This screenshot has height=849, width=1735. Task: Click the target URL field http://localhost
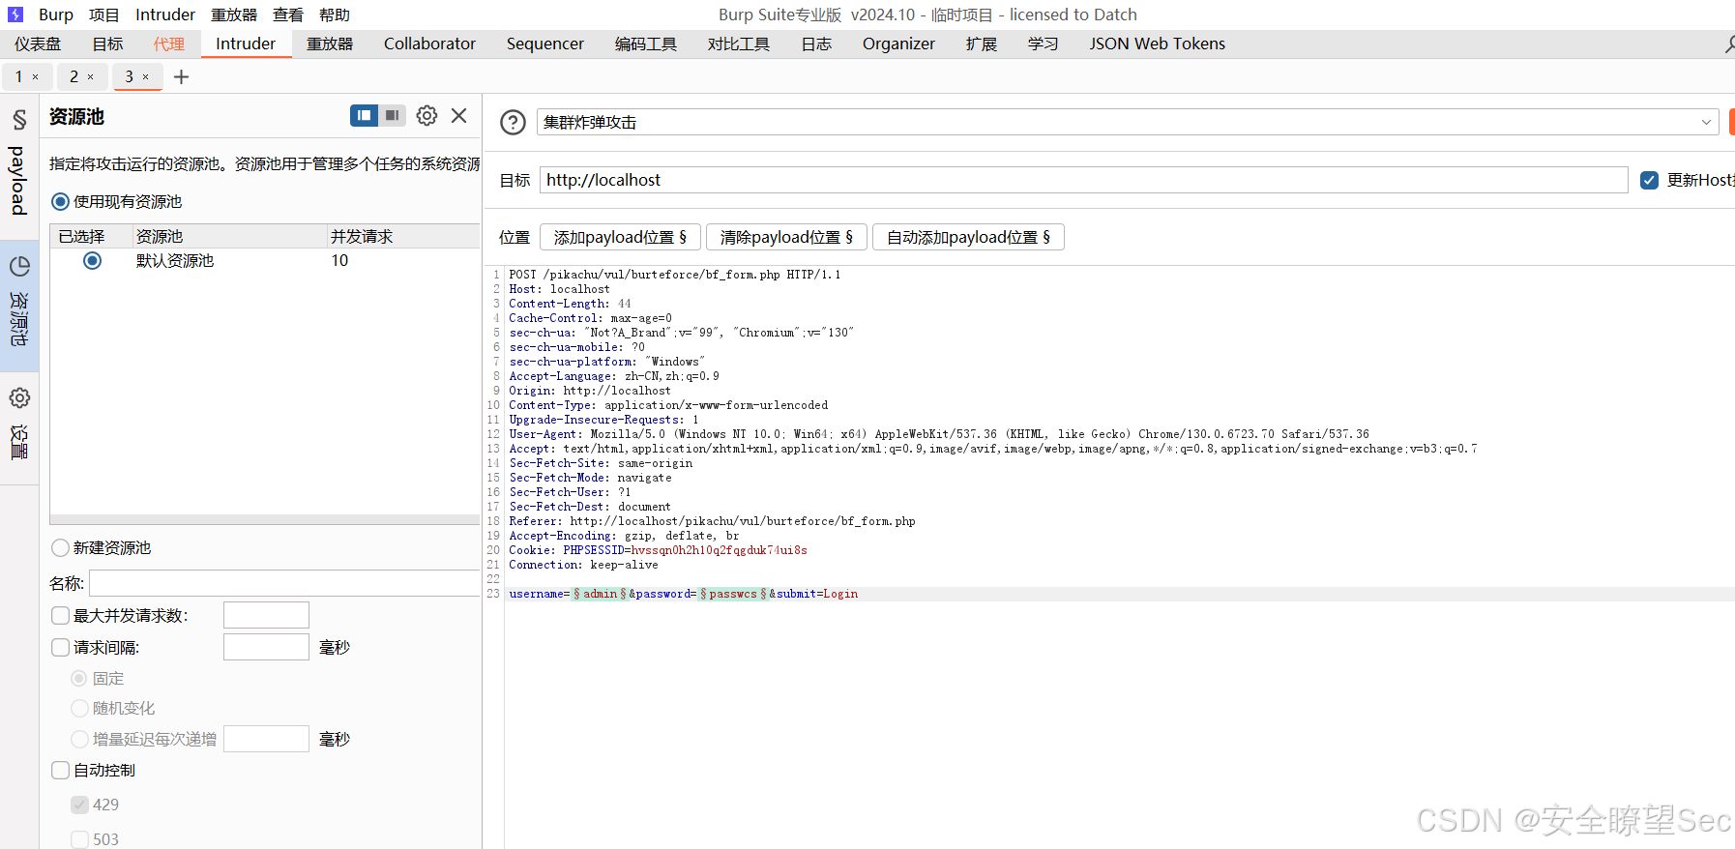1083,180
